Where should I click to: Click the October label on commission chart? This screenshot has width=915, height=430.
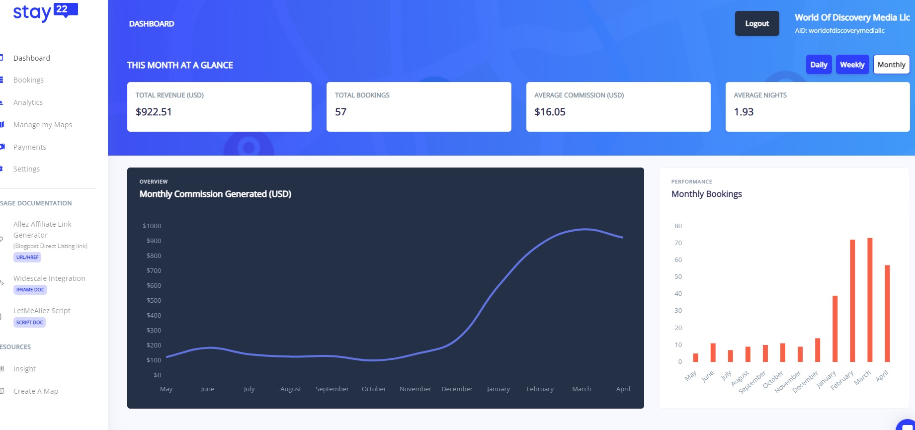click(374, 389)
